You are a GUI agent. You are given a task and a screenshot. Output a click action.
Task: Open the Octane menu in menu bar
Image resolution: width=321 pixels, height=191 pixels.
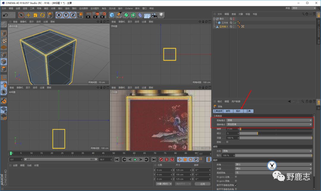pos(129,8)
